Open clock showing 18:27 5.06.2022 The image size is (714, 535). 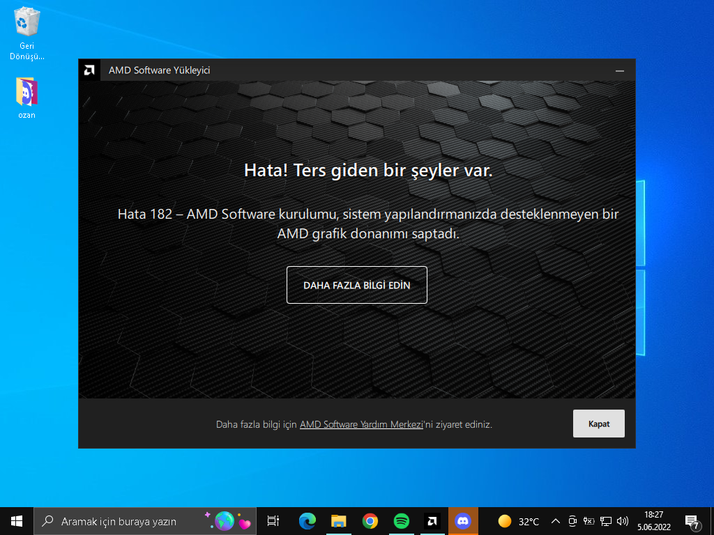(654, 521)
